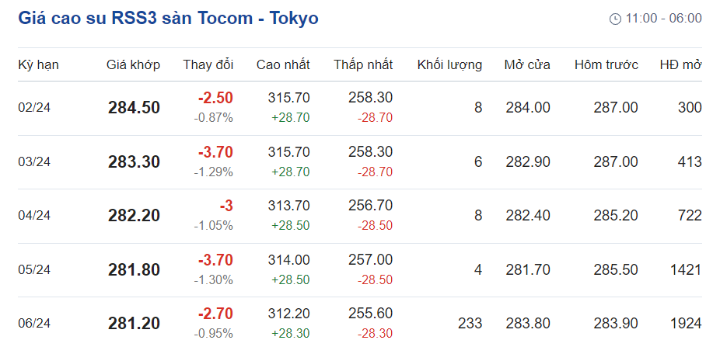
Task: Click the Kỳ hạn column header
Action: pos(39,64)
